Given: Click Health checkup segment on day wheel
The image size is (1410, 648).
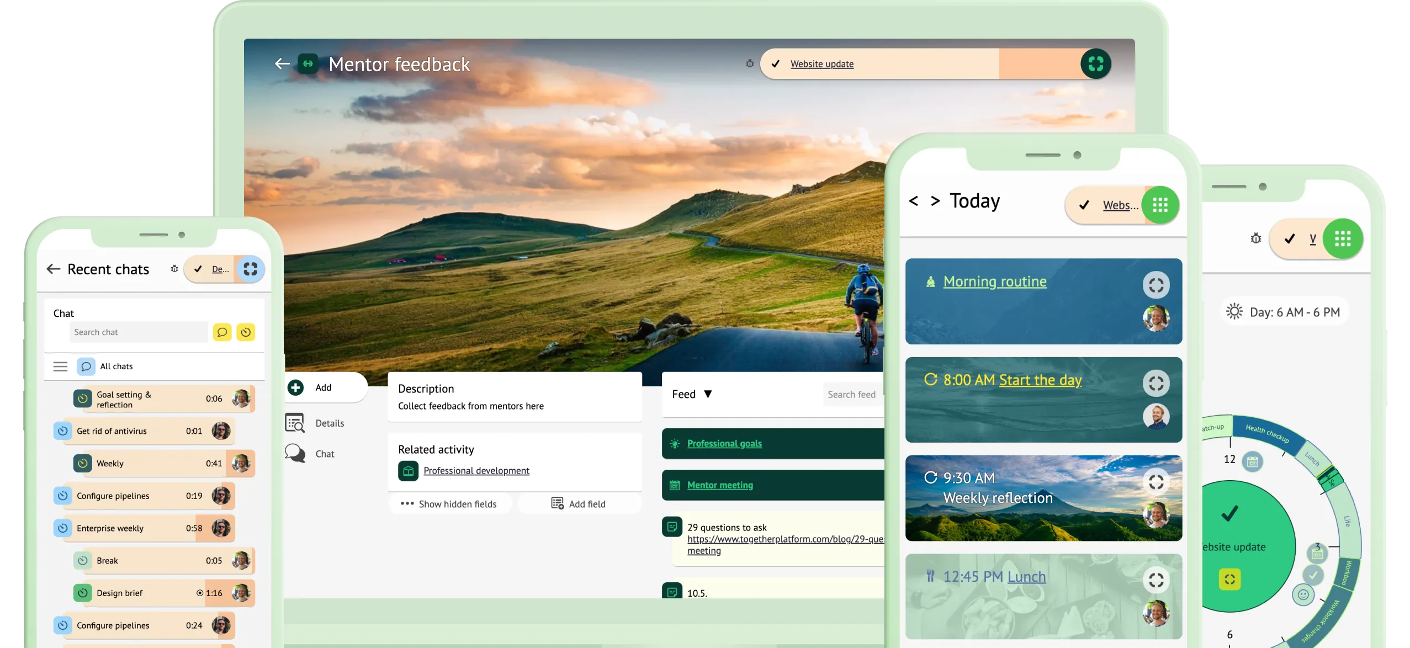Looking at the screenshot, I should [1267, 434].
